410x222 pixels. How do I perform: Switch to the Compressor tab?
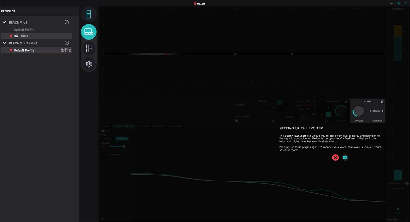pyautogui.click(x=159, y=126)
